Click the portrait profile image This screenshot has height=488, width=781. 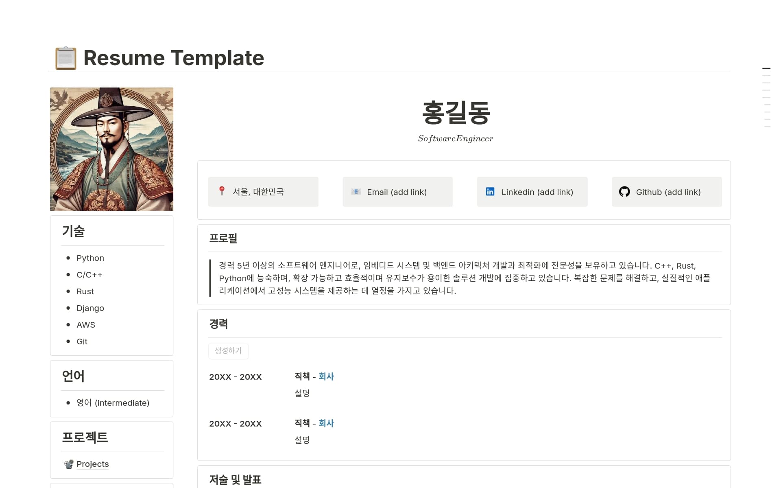(x=111, y=149)
